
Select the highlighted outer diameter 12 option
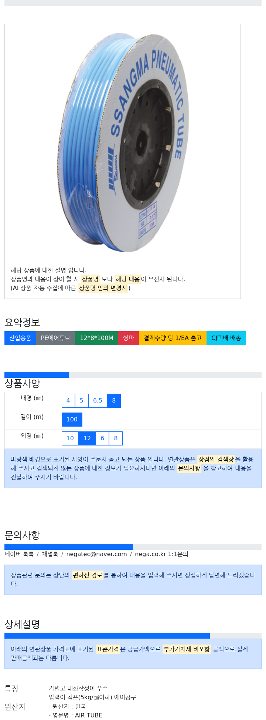(x=87, y=438)
